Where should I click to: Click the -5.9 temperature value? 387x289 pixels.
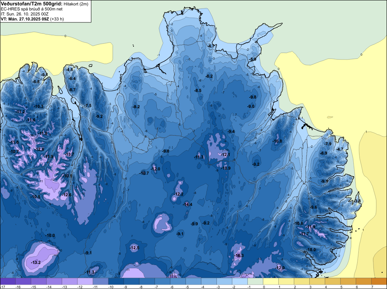252,59
